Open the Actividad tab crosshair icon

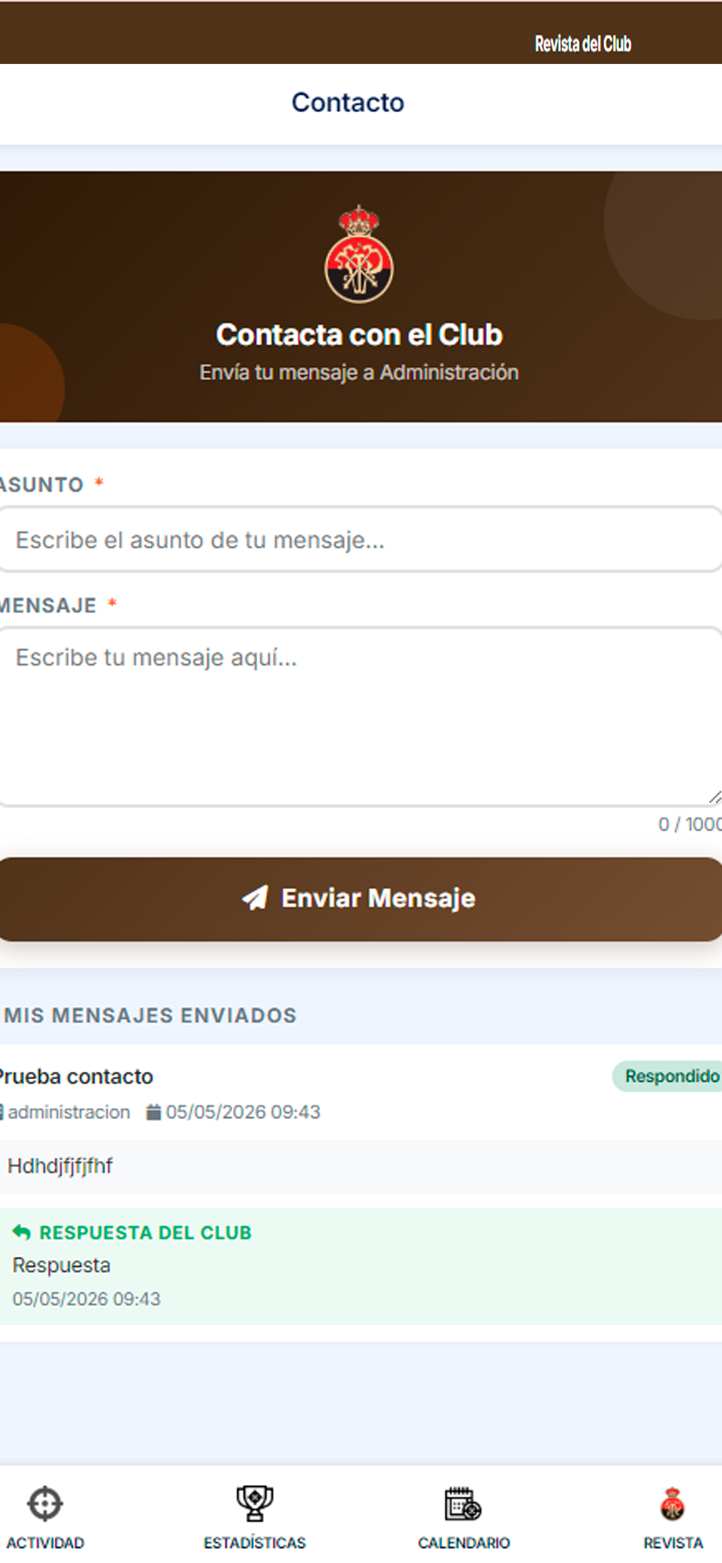[45, 1504]
